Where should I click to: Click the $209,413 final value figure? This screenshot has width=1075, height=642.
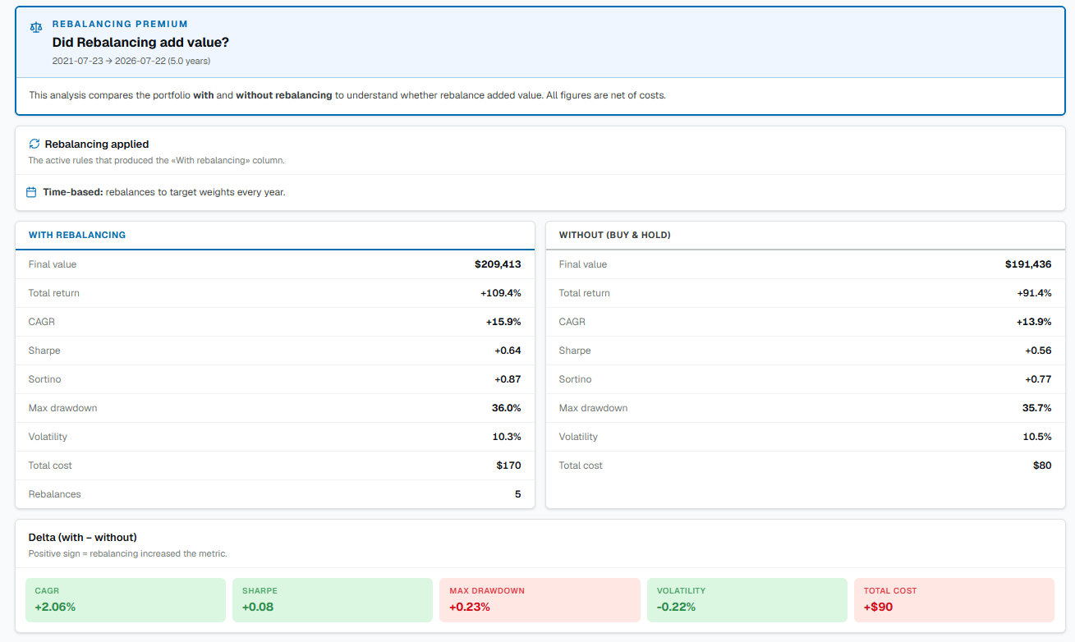498,264
